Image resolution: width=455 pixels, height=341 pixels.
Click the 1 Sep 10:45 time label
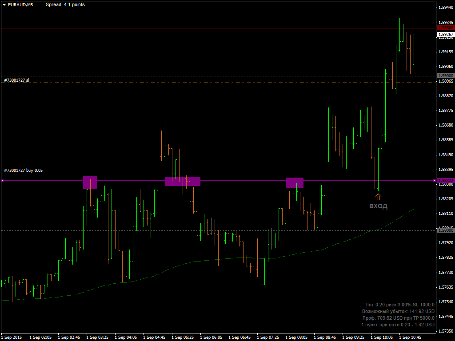coord(410,337)
